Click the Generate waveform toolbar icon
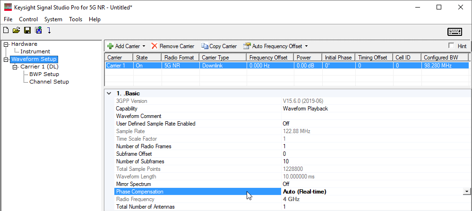Viewport: 472px width, 211px height. pyautogui.click(x=38, y=30)
